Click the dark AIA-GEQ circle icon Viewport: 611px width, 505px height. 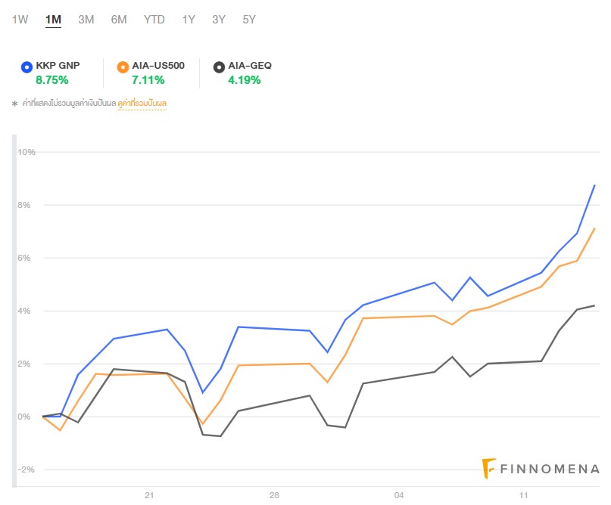pyautogui.click(x=219, y=67)
